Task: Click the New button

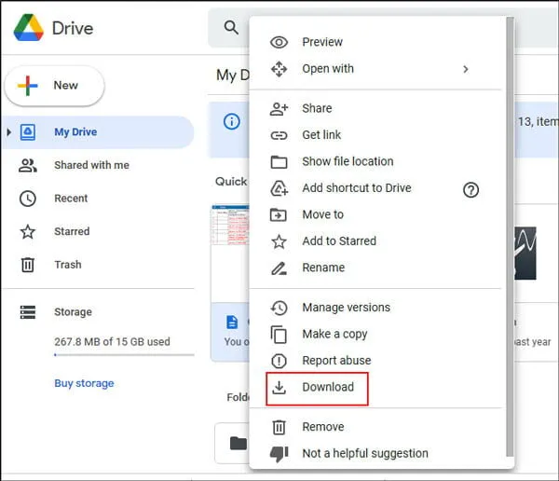Action: (x=55, y=86)
